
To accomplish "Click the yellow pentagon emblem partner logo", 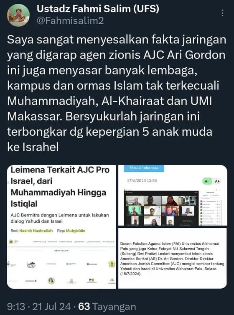I will point(112,264).
